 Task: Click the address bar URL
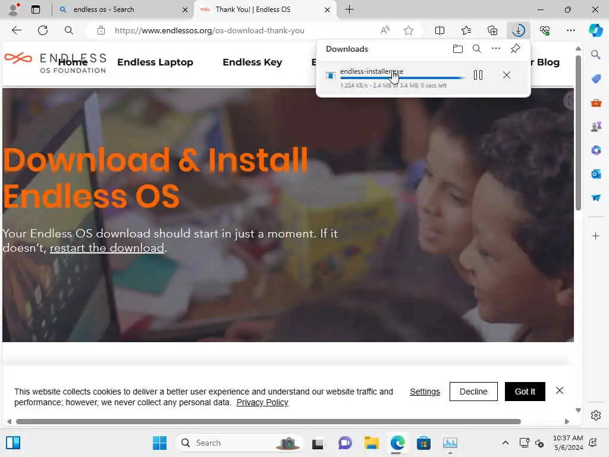(x=209, y=30)
